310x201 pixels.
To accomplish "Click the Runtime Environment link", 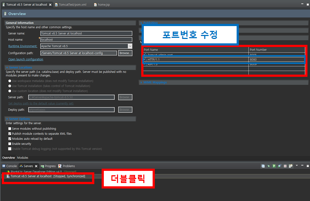I will (23, 46).
